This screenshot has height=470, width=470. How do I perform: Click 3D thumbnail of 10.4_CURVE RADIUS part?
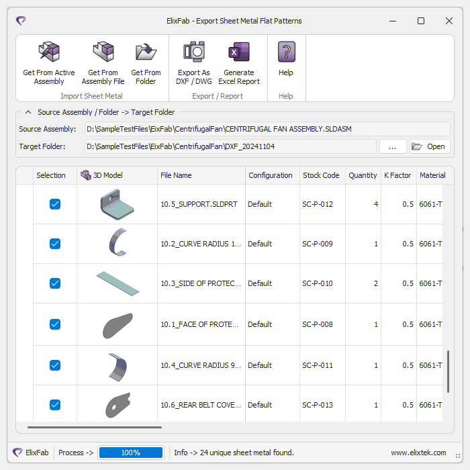tap(117, 367)
